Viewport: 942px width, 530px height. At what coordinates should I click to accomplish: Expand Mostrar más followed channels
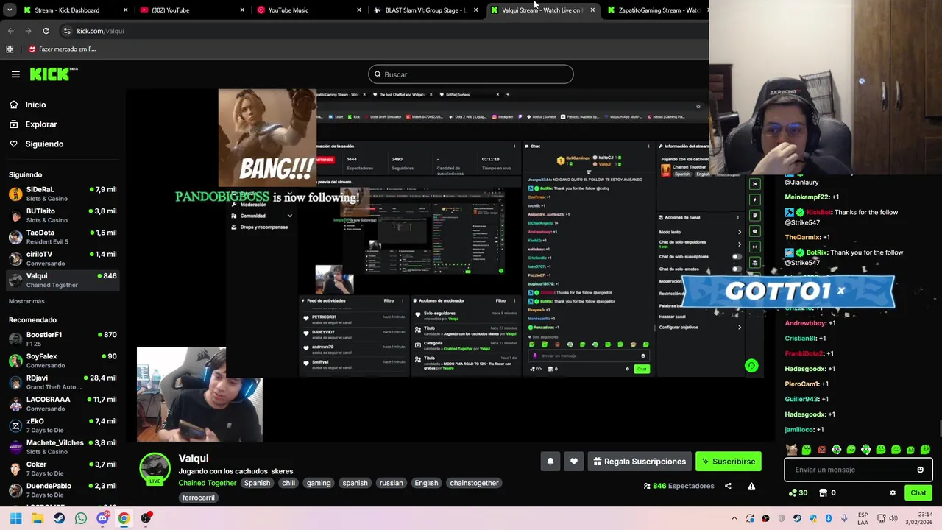[26, 301]
